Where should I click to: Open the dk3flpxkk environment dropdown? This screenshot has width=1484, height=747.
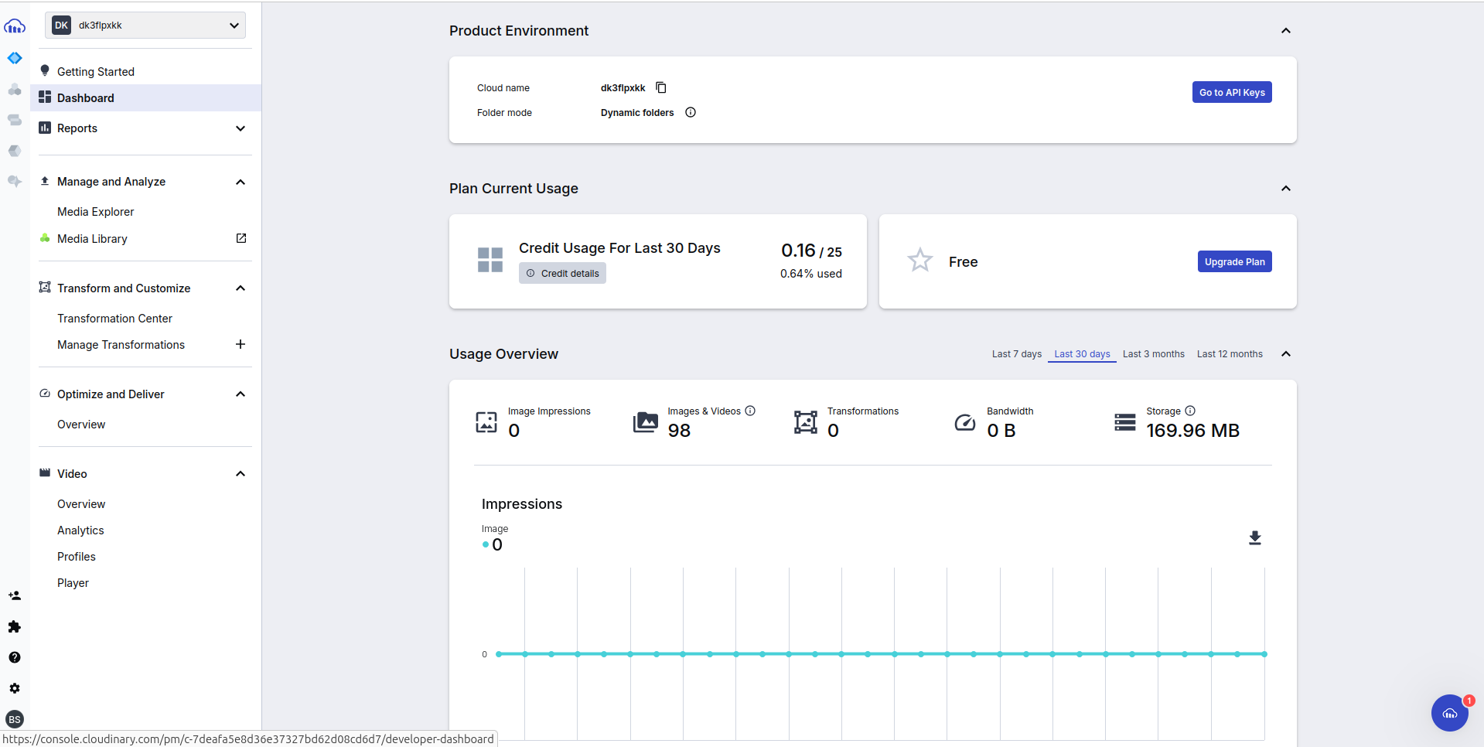point(145,25)
